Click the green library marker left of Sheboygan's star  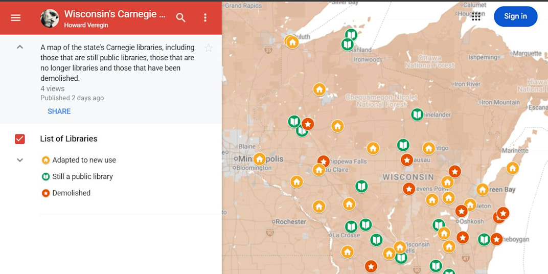tap(484, 239)
